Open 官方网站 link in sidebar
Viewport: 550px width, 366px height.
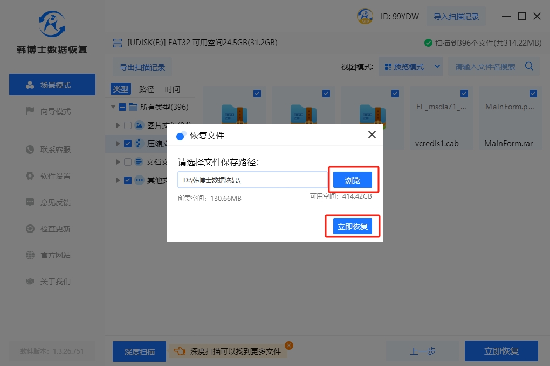[55, 255]
